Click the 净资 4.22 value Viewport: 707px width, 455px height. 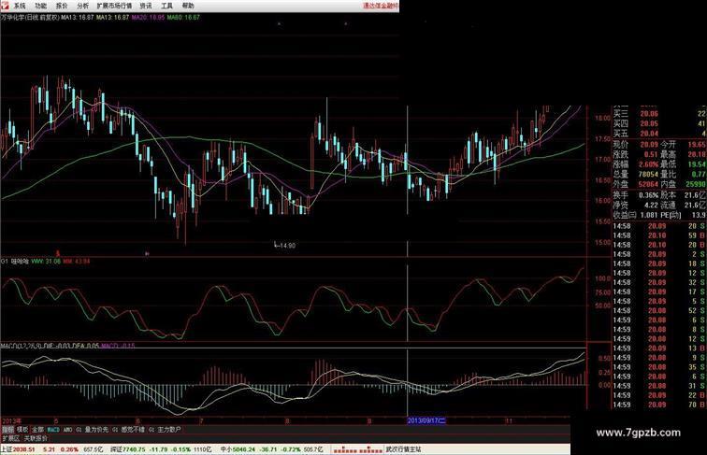tap(651, 205)
